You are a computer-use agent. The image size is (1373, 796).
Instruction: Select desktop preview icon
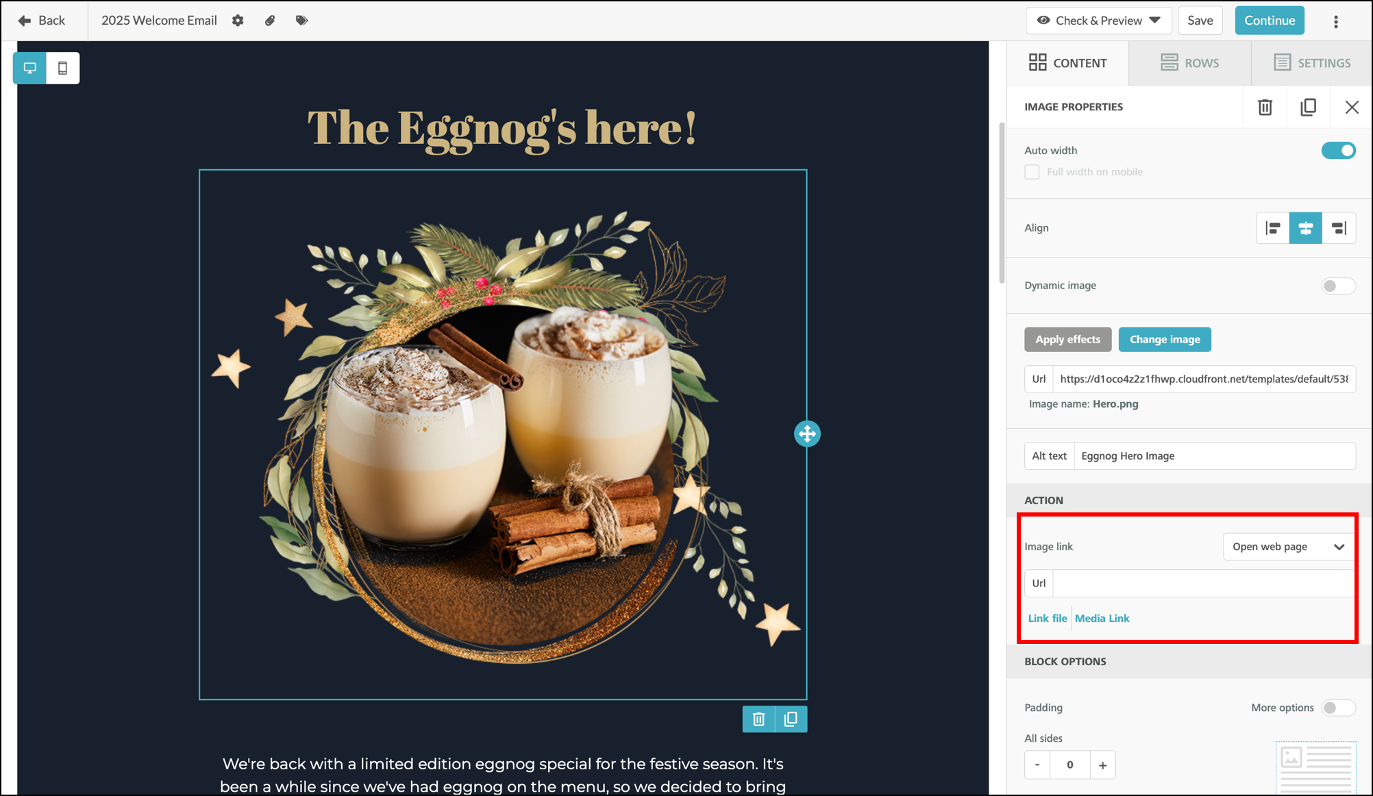coord(30,68)
